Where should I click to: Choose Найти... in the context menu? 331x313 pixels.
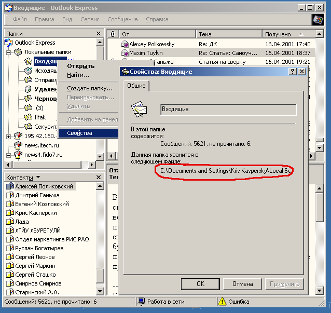coord(78,75)
